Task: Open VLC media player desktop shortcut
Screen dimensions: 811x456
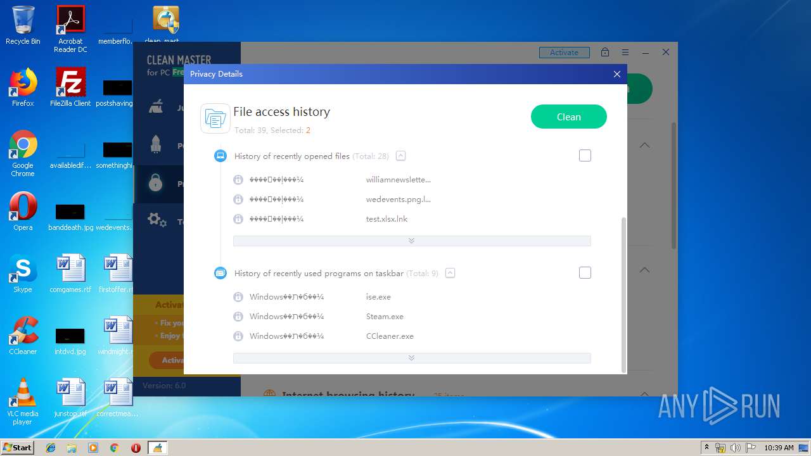Action: pos(23,402)
